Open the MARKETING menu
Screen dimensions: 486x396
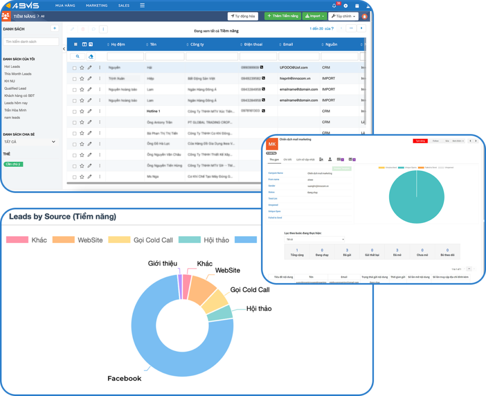tap(96, 6)
